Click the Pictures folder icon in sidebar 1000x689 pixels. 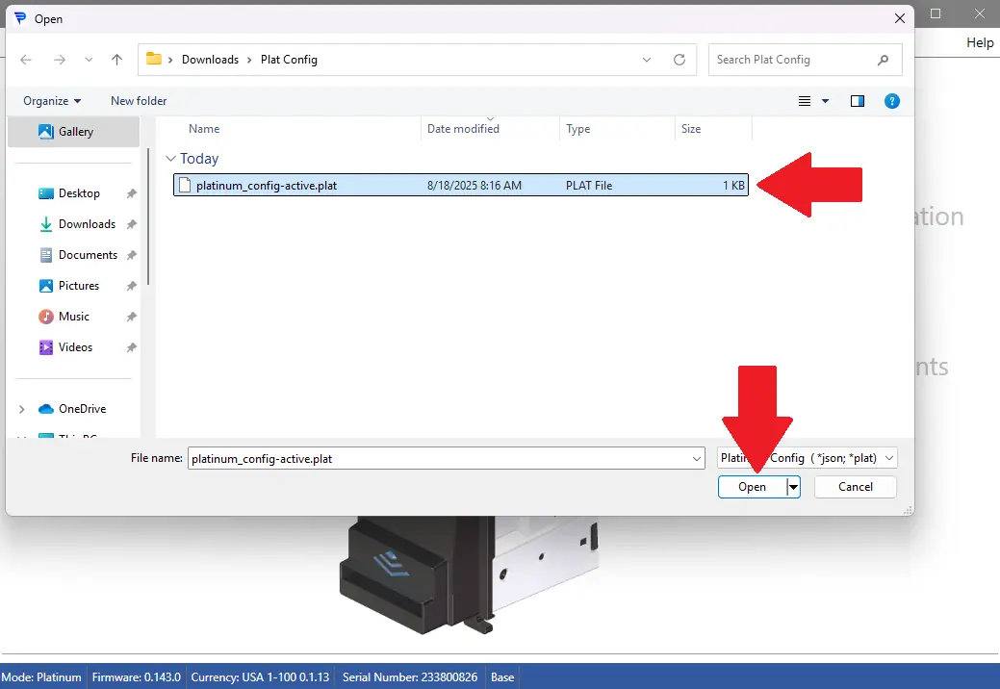(x=46, y=286)
